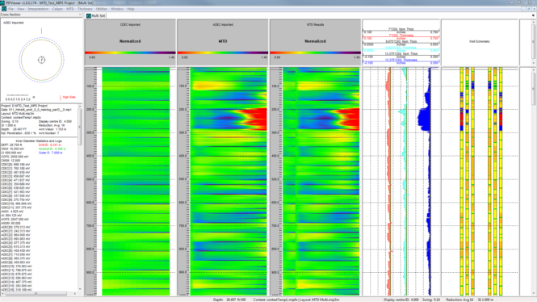This screenshot has height=302, width=537.
Task: Click the 500.0 depth marker in CDEC track
Action: tap(90, 179)
